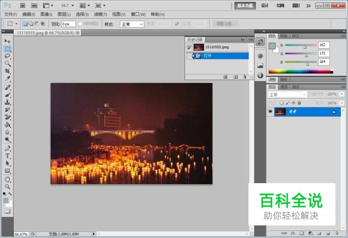Select the Pen tool
Screen dimensions: 348x238
[8, 148]
